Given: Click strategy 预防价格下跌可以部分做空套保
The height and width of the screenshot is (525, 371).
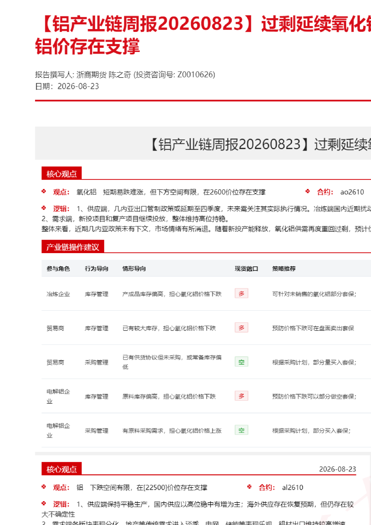Looking at the screenshot, I should [314, 397].
